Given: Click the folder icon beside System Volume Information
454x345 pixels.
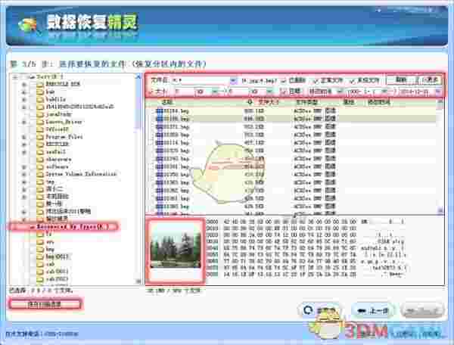Looking at the screenshot, I should [x=40, y=174].
